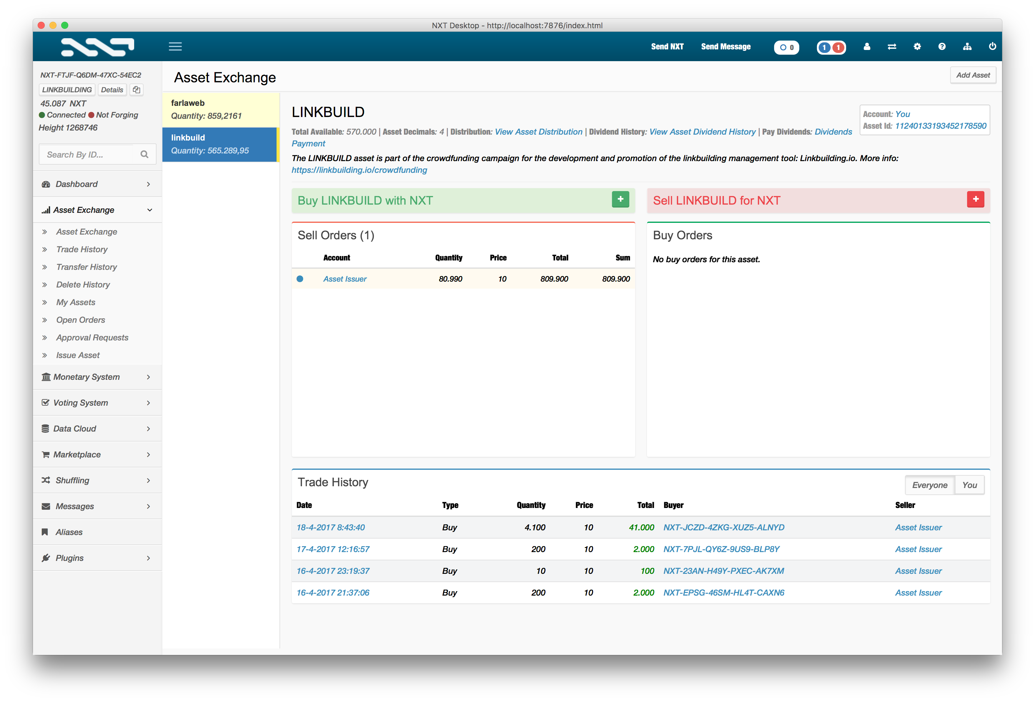1035x702 pixels.
Task: Expand the Voting System chevron
Action: coord(148,403)
